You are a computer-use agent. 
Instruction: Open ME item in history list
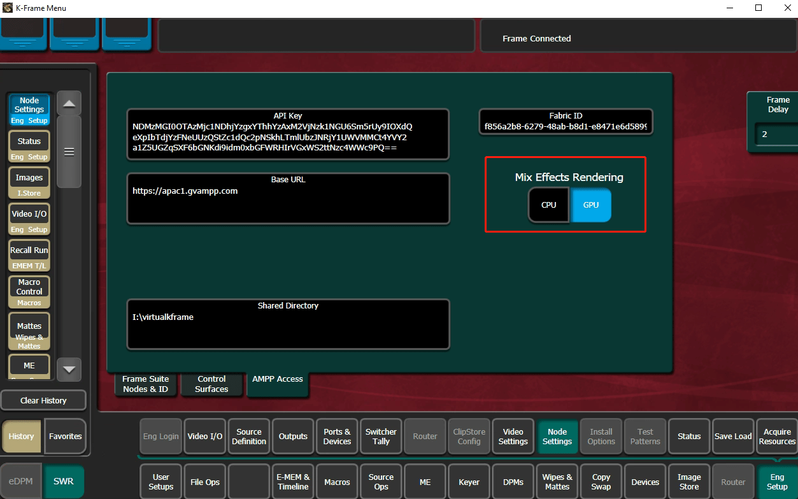[29, 367]
